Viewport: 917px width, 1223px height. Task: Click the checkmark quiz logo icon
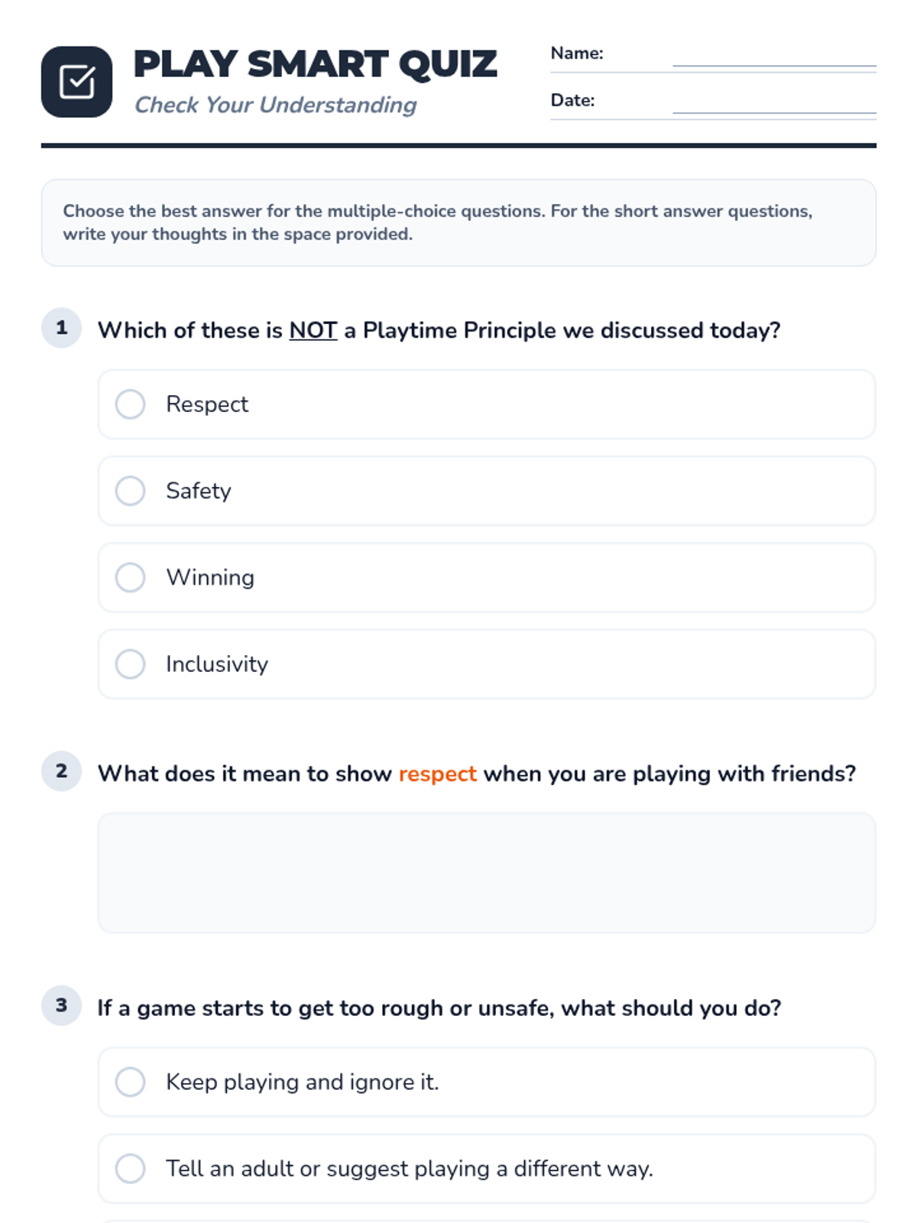pyautogui.click(x=76, y=82)
